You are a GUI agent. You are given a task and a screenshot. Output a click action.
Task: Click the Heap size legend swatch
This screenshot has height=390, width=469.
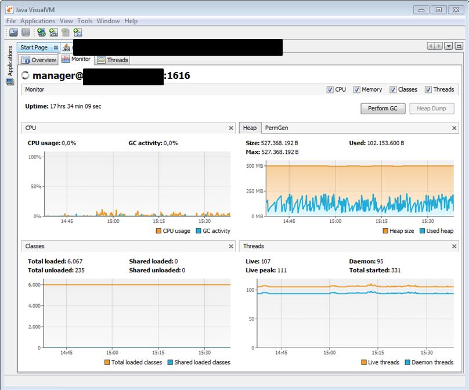(385, 231)
